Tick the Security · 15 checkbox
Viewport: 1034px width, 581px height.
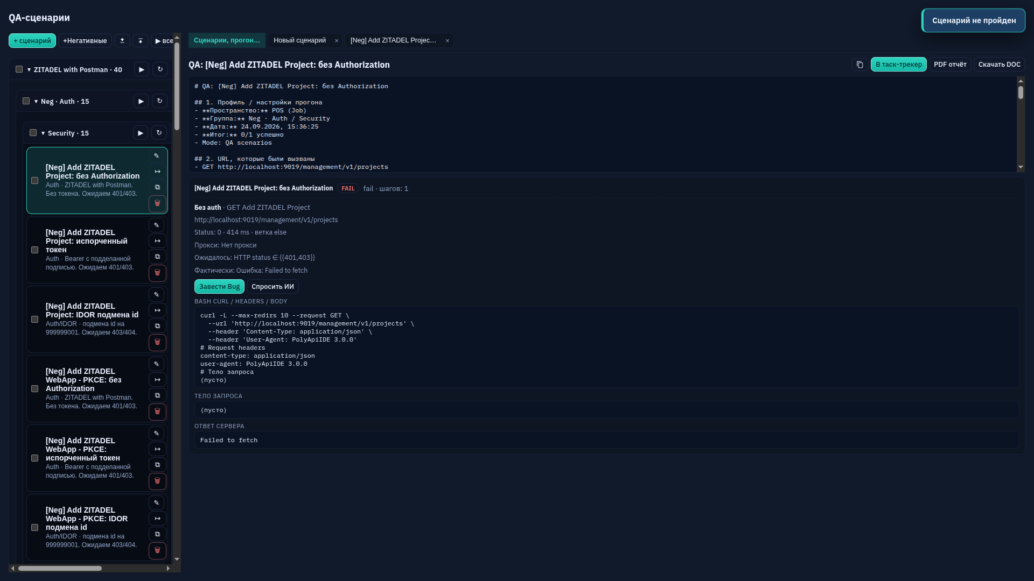[x=33, y=133]
